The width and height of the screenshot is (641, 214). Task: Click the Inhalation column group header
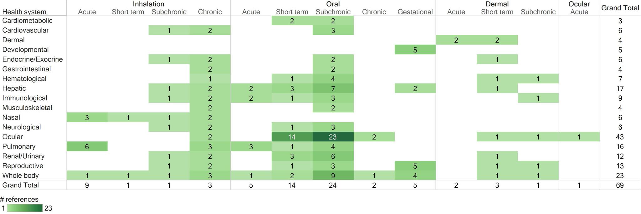pyautogui.click(x=148, y=4)
